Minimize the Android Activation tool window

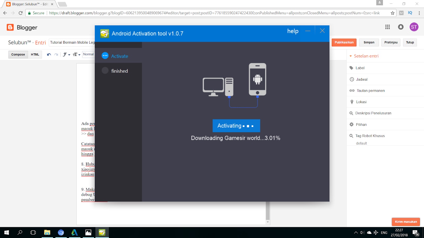308,31
